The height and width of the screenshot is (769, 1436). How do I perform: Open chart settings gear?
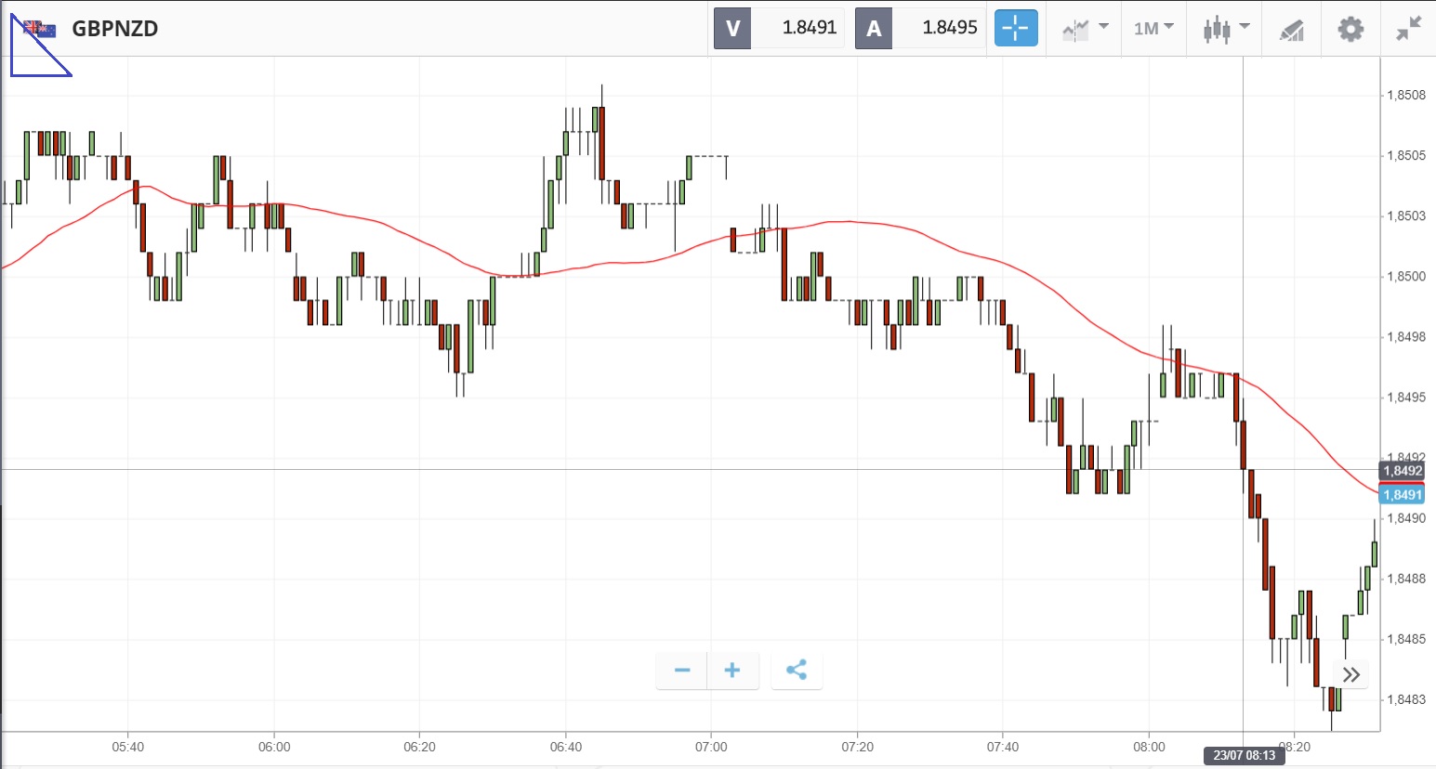(x=1350, y=29)
